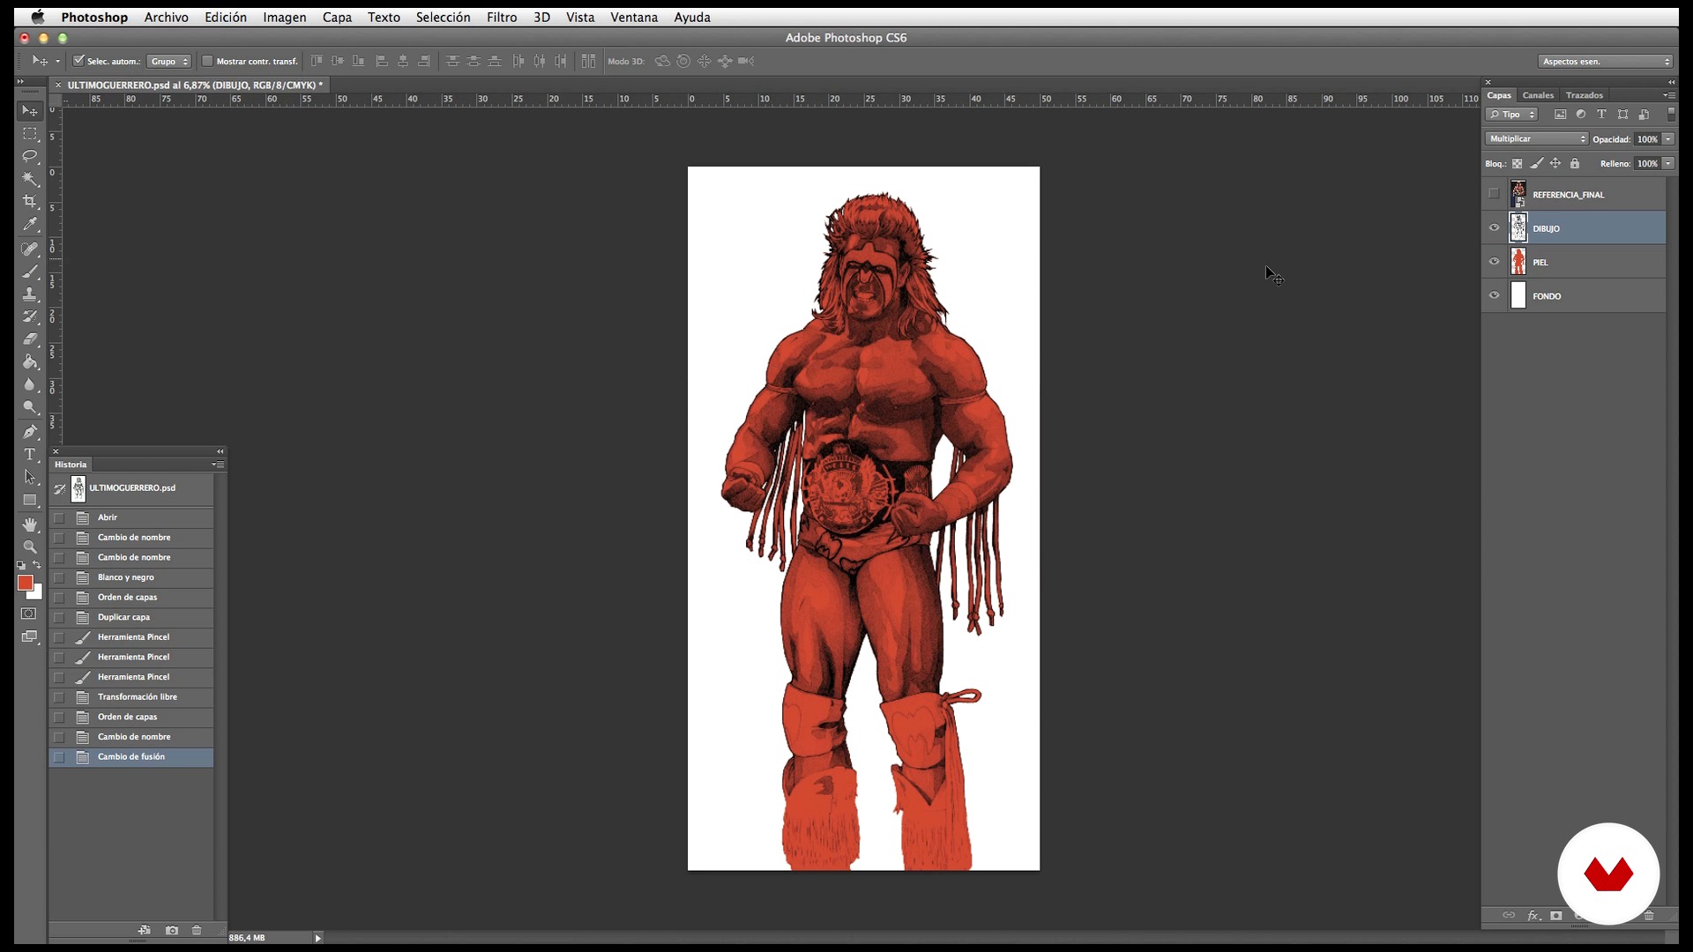Select the PIEL layer thumbnail

1518,262
